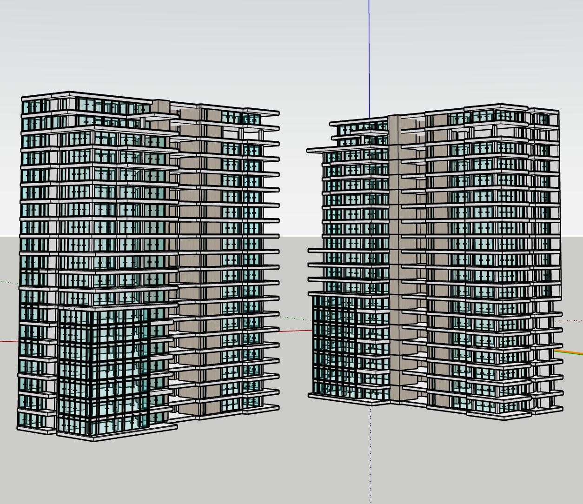Select the rightmost balcony stack of left building

261,260
